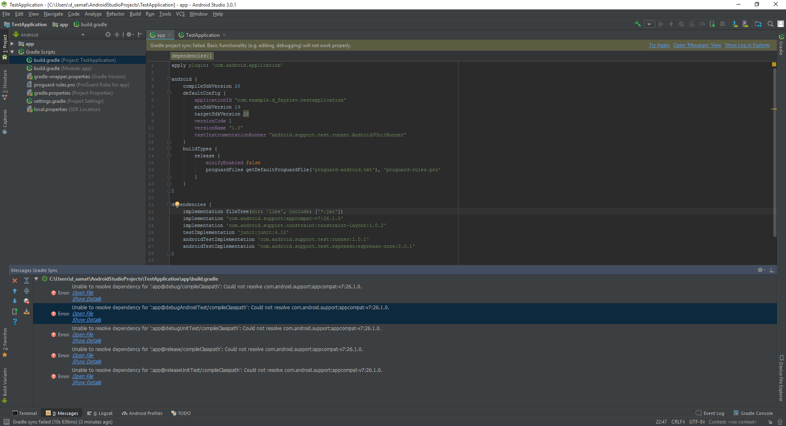This screenshot has width=786, height=426.
Task: Open the Gradle Console tab
Action: click(x=753, y=413)
